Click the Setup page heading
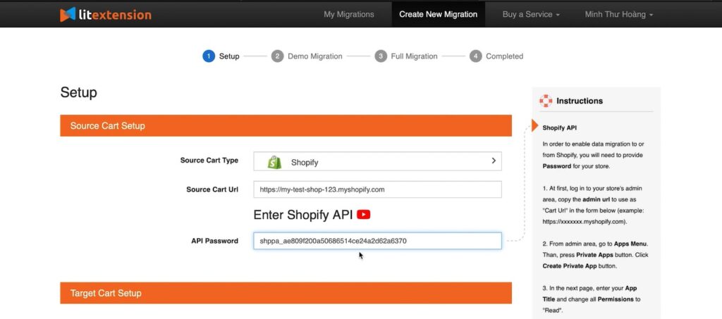This screenshot has width=722, height=319. (x=79, y=92)
